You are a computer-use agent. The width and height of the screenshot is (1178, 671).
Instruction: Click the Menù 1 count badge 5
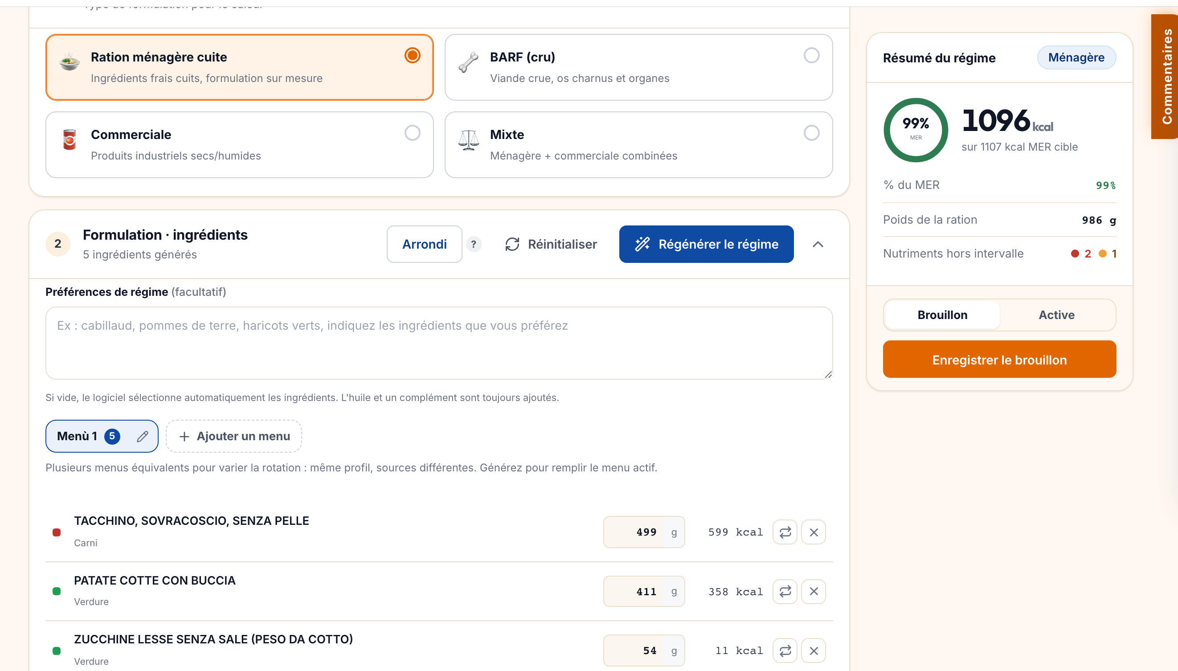112,436
